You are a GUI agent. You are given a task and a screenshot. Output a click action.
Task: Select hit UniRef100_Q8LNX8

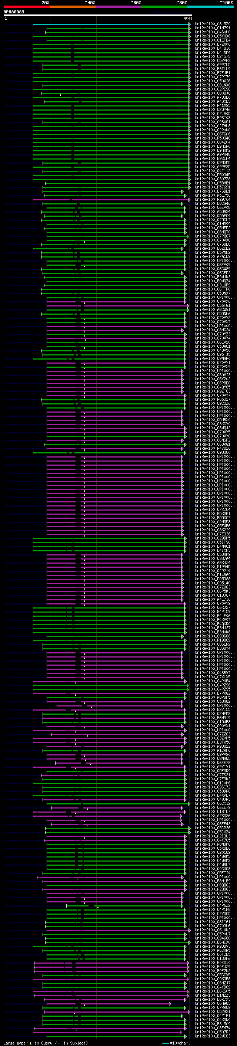tap(213, 85)
